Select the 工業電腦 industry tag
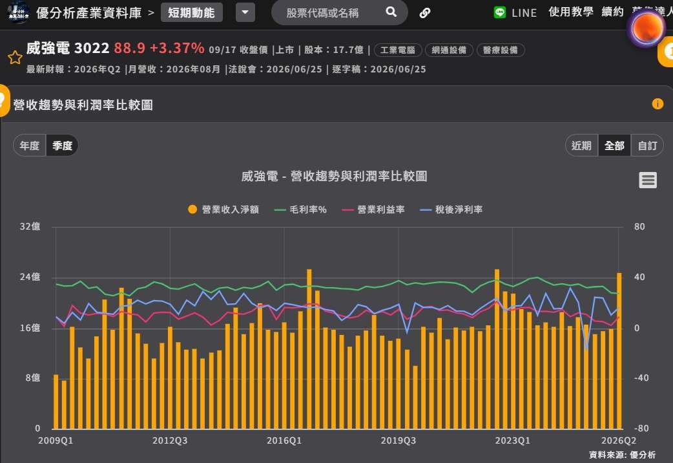673x463 pixels. click(398, 50)
